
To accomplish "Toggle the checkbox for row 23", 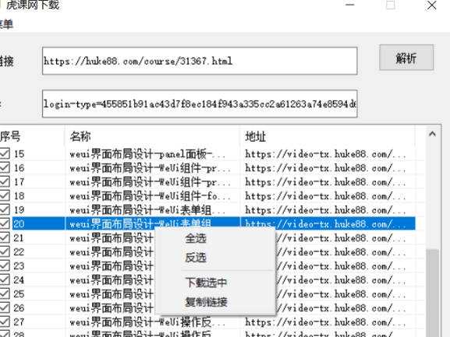I will (x=5, y=265).
